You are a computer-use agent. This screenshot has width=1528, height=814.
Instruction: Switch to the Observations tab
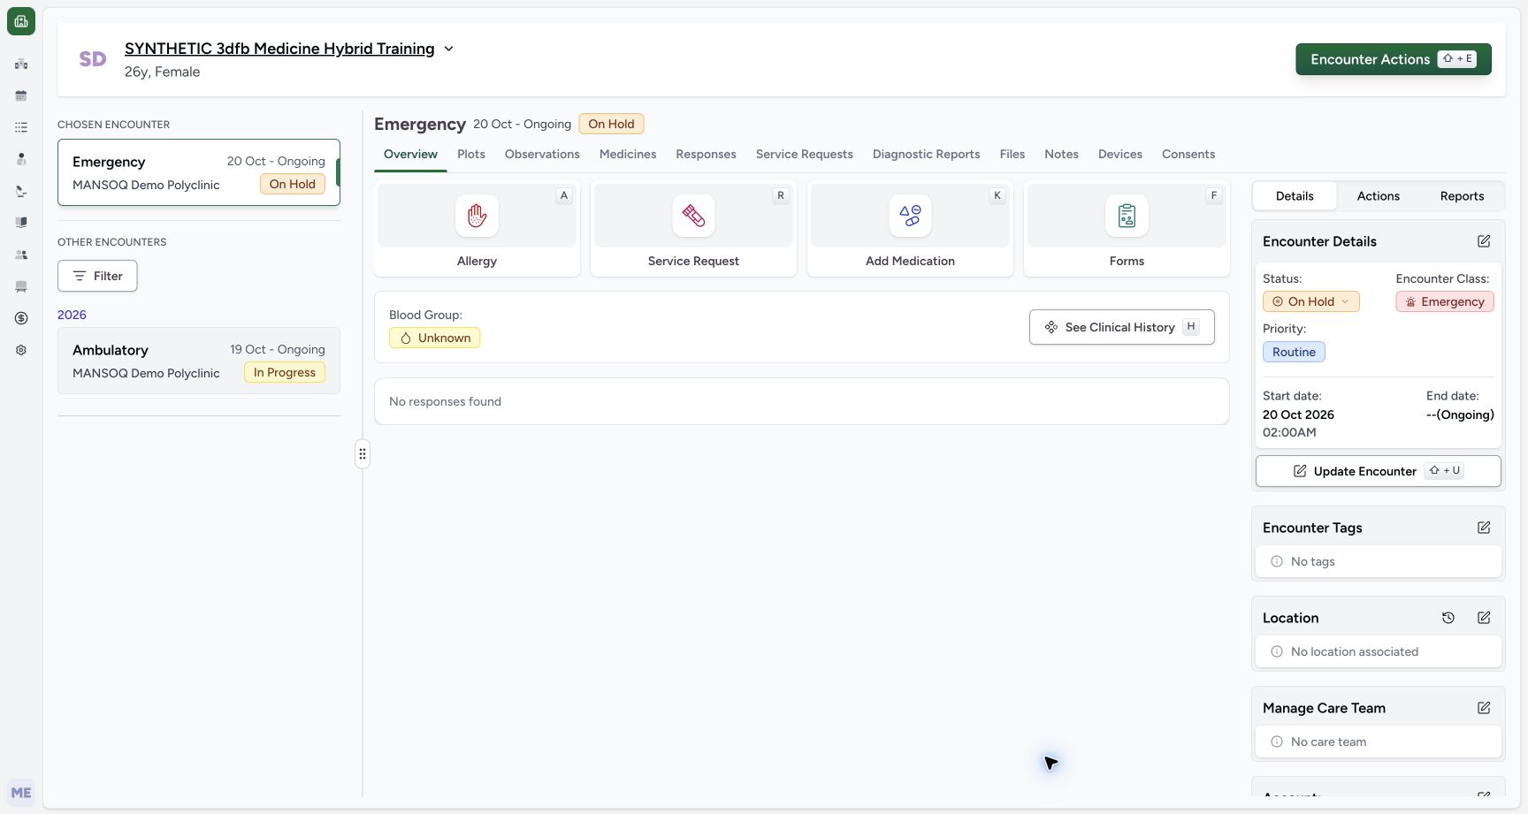(542, 154)
